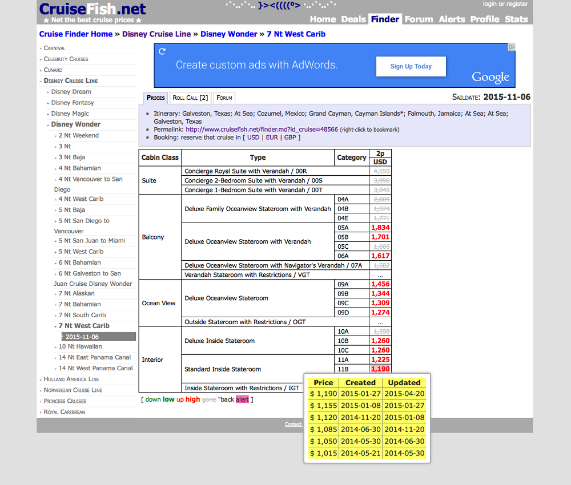571x485 pixels.
Task: Open the cruise permalink URL
Action: point(262,130)
